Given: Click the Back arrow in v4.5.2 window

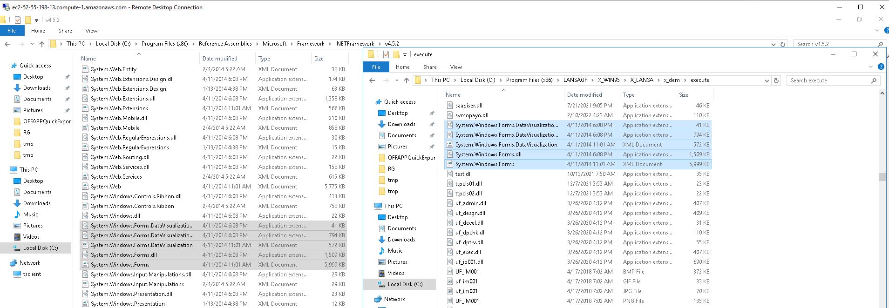Looking at the screenshot, I should [x=7, y=44].
